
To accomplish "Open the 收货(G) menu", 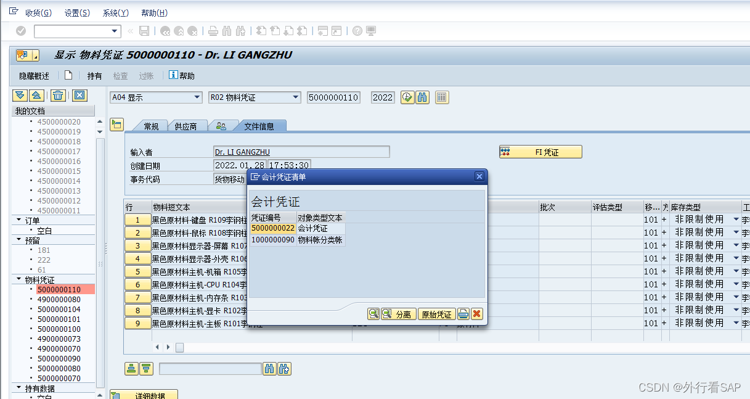I will point(38,13).
